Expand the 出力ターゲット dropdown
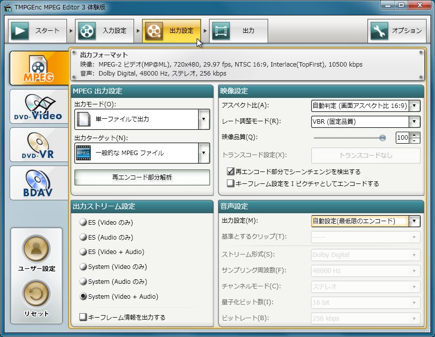This screenshot has width=435, height=337. point(204,153)
